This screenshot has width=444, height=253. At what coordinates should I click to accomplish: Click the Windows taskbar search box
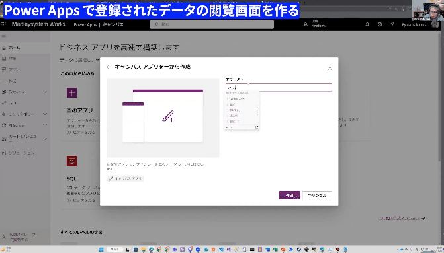114,250
